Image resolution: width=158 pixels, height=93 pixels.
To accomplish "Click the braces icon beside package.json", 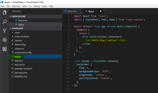I will pyautogui.click(x=12, y=72).
